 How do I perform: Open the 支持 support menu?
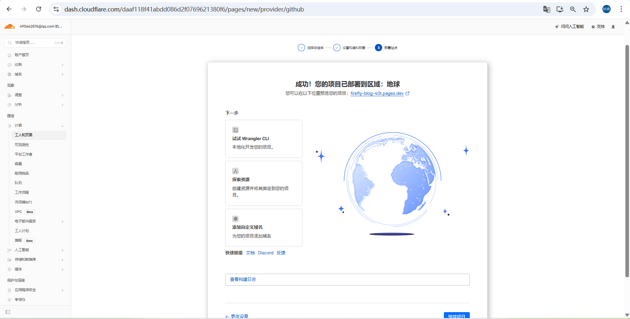point(598,27)
